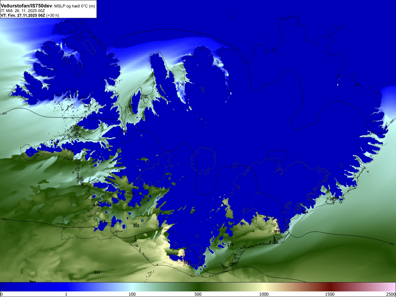
Task: Click the (+30 h) forecast offset text
Action: (x=53, y=15)
